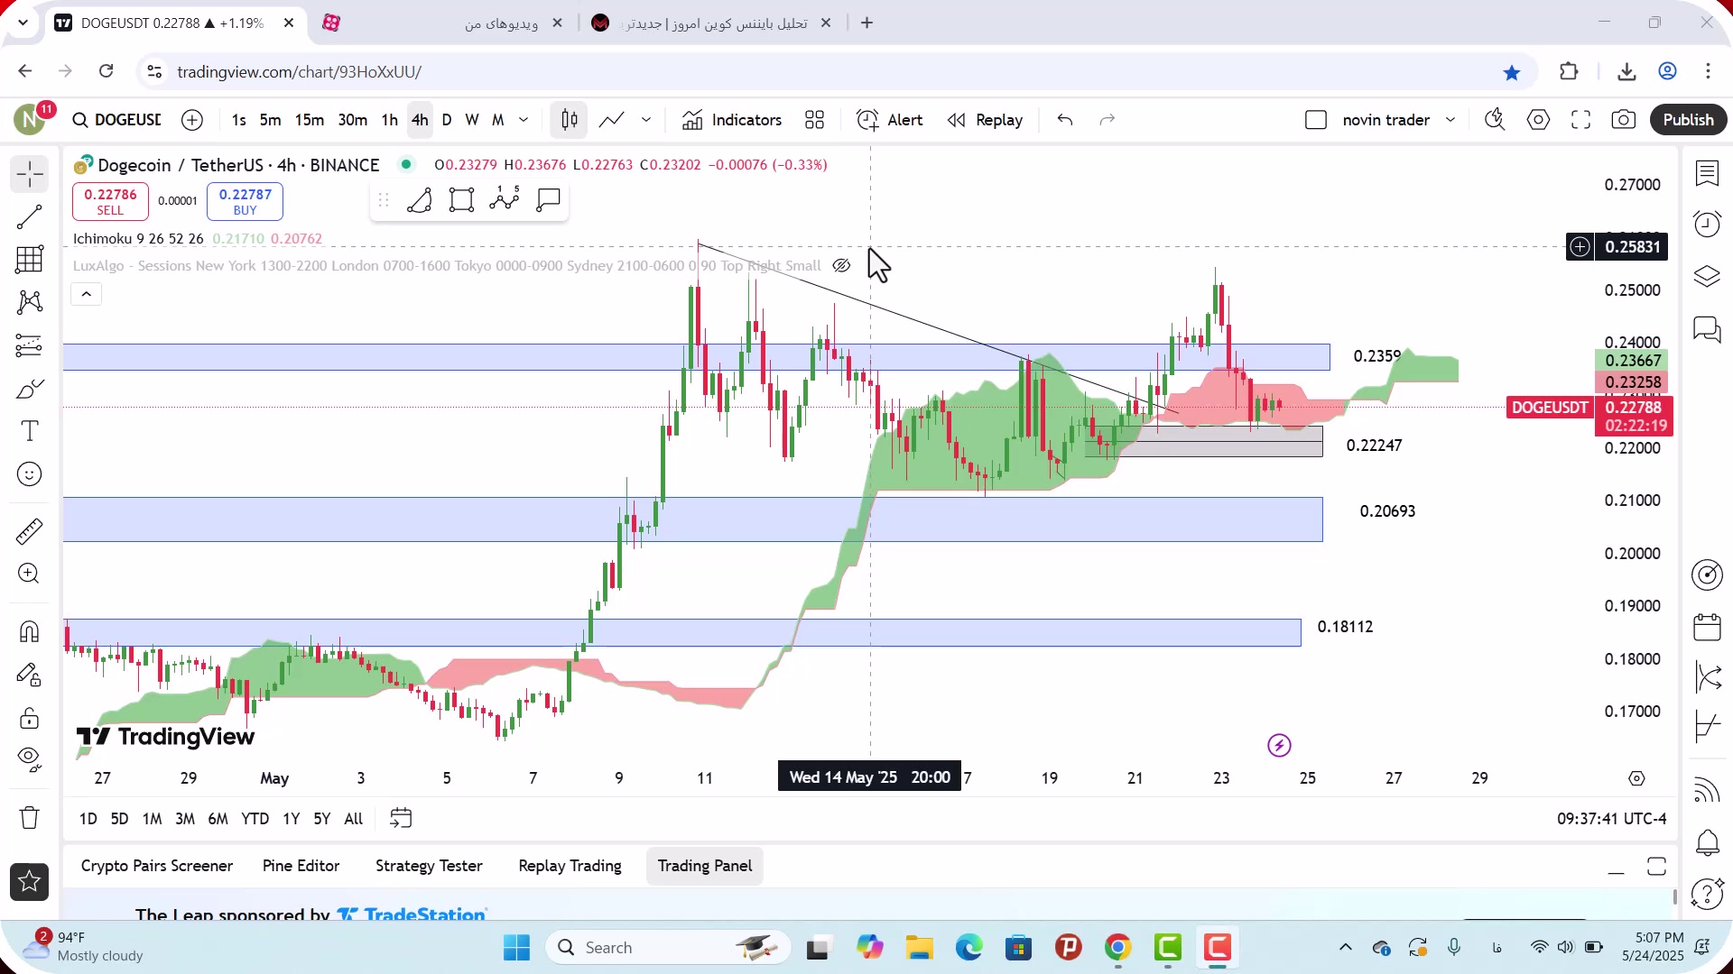Open the economic calendar panel
Viewport: 1733px width, 974px height.
1707,627
